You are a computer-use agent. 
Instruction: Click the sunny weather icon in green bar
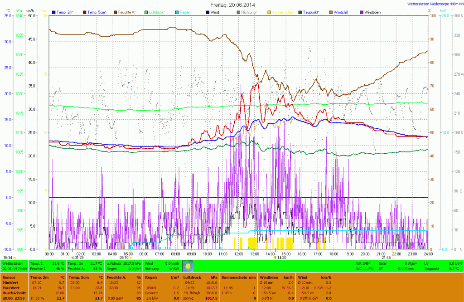(x=188, y=266)
